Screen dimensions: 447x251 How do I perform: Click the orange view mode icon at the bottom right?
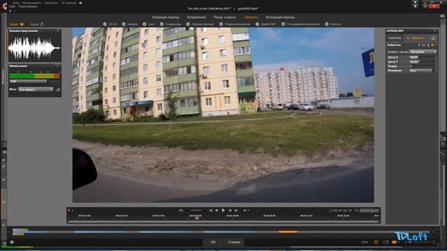coord(394,242)
